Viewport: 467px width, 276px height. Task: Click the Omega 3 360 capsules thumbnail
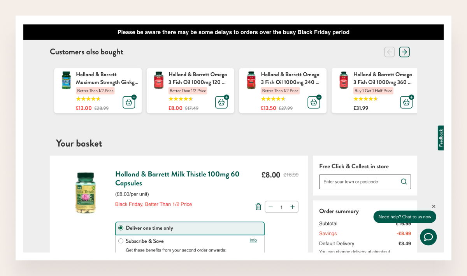[x=344, y=80]
